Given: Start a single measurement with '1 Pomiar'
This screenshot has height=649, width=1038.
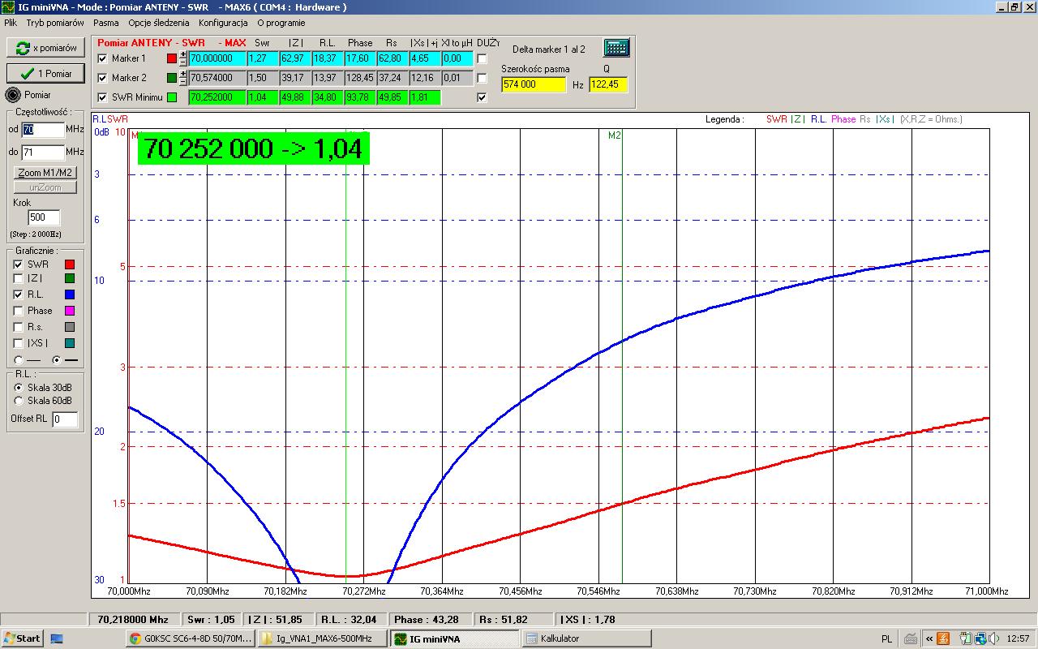Looking at the screenshot, I should point(45,73).
